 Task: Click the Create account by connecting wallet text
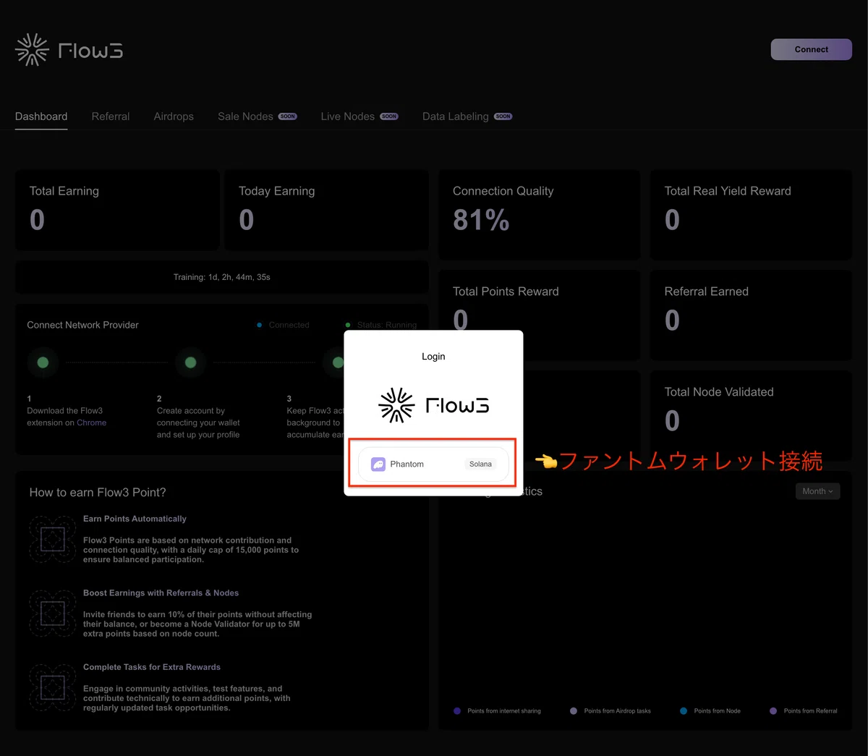point(198,422)
